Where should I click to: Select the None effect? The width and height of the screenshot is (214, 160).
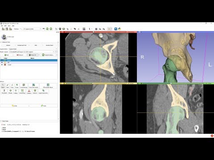click(x=3, y=86)
